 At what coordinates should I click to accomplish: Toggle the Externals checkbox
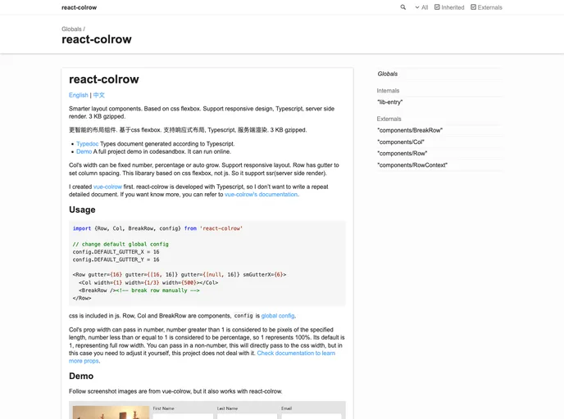(486, 7)
